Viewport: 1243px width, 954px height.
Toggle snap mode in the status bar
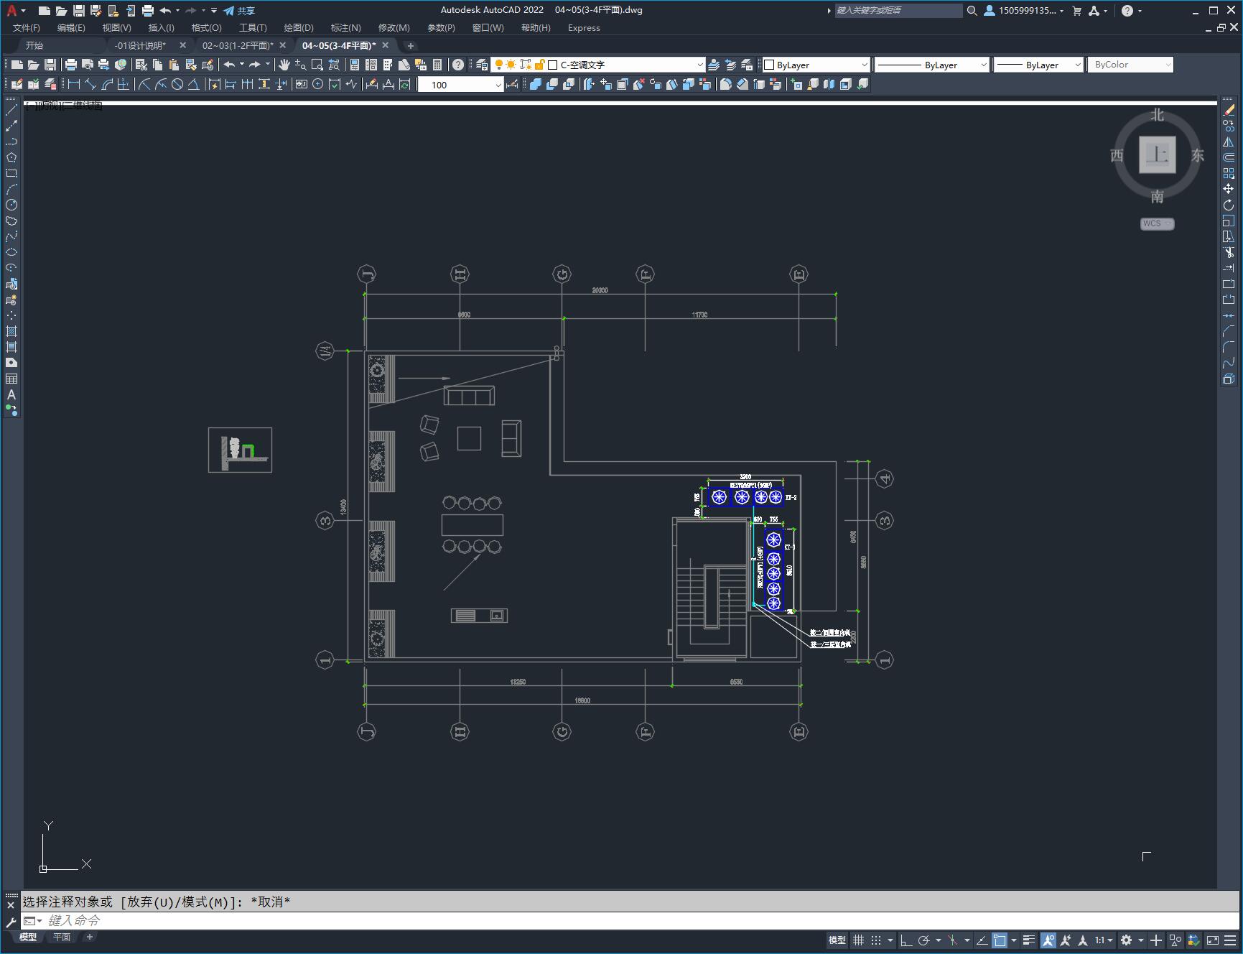coord(876,940)
